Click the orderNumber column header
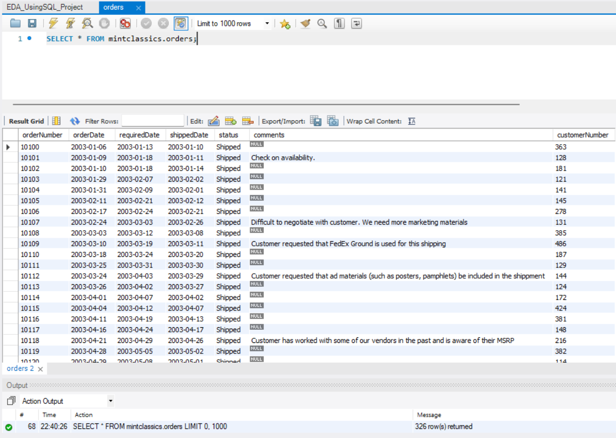This screenshot has height=438, width=616. (x=42, y=135)
